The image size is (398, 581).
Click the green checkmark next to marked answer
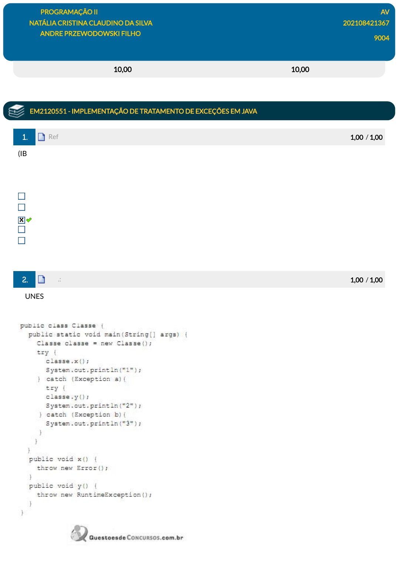pos(29,220)
